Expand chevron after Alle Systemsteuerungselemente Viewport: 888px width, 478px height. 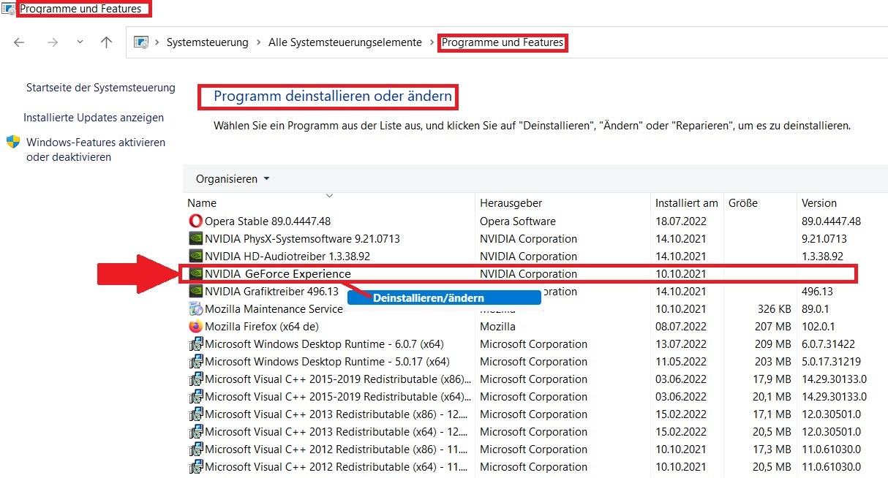coord(432,42)
